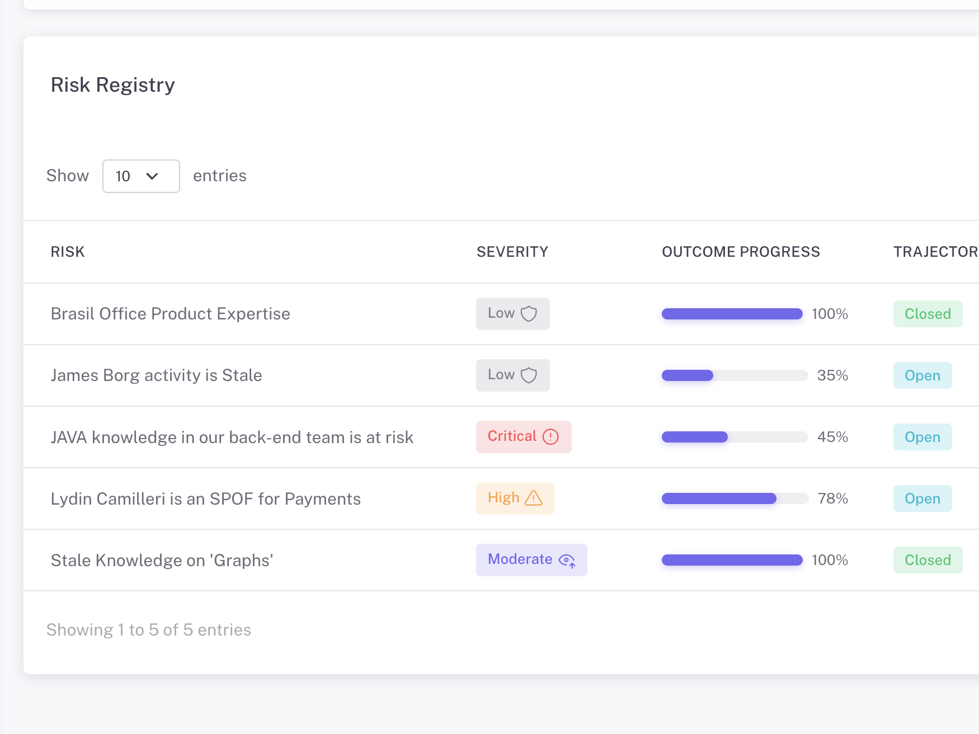Click the 35% progress bar
Screen dimensions: 979x734
point(735,375)
